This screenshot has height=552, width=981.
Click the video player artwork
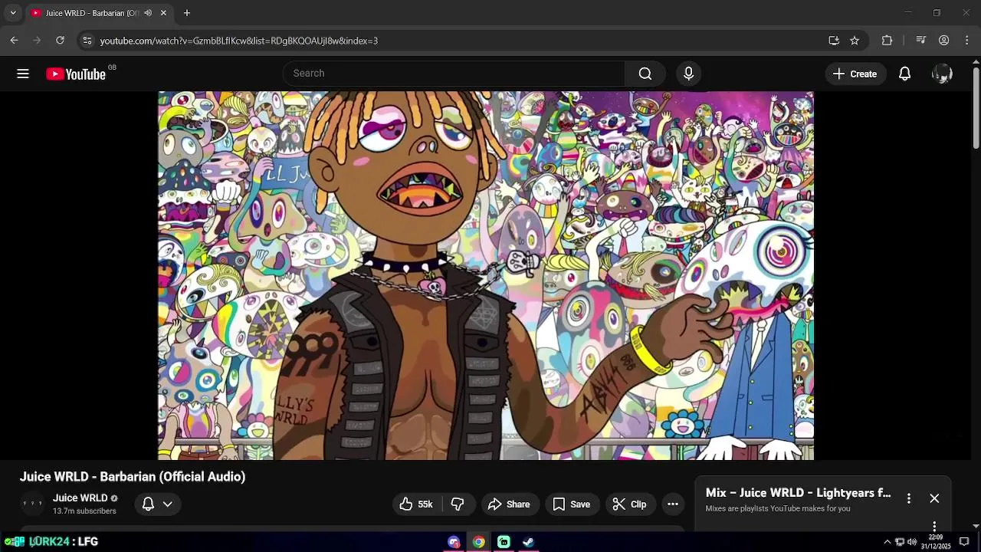pos(486,276)
